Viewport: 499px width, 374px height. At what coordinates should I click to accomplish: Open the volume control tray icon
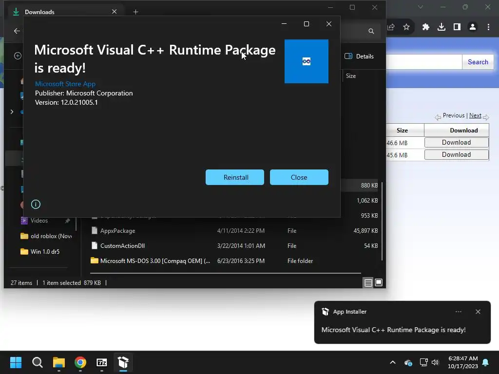435,362
